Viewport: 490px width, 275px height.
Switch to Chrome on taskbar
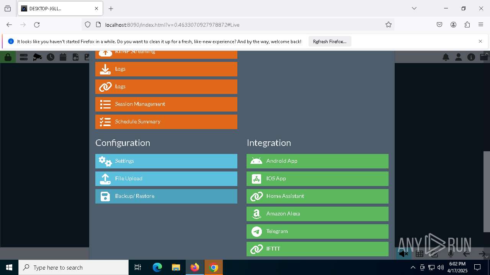click(x=214, y=267)
